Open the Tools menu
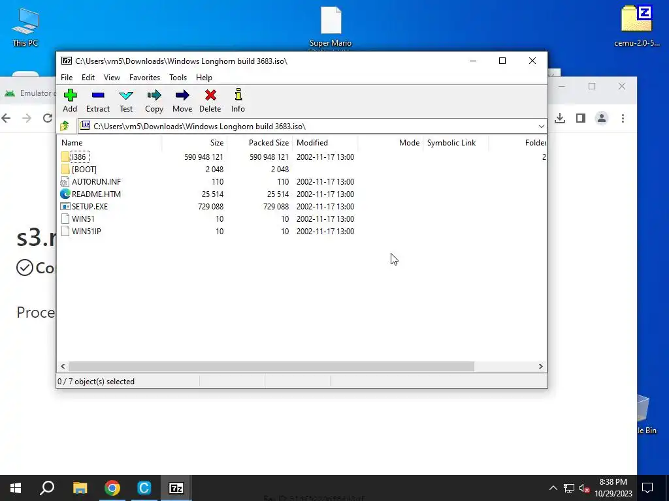669x501 pixels. click(178, 78)
